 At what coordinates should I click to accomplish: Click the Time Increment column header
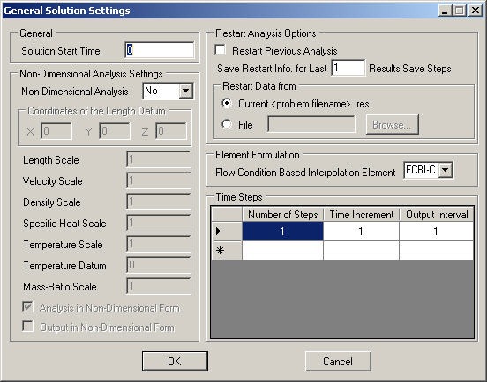click(361, 215)
